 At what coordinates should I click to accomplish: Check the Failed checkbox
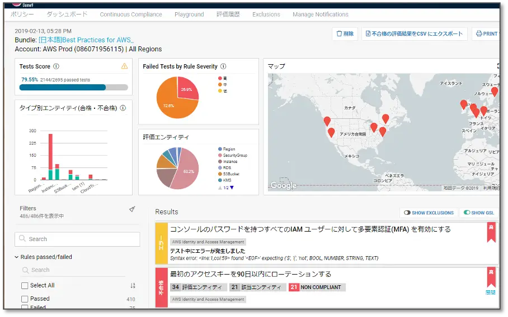click(x=25, y=306)
